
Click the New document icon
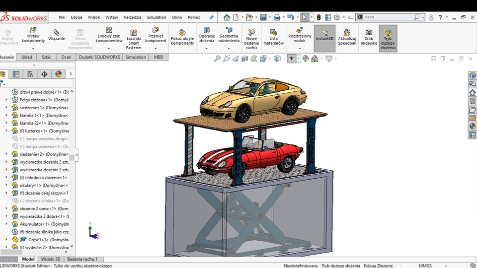pyautogui.click(x=236, y=17)
